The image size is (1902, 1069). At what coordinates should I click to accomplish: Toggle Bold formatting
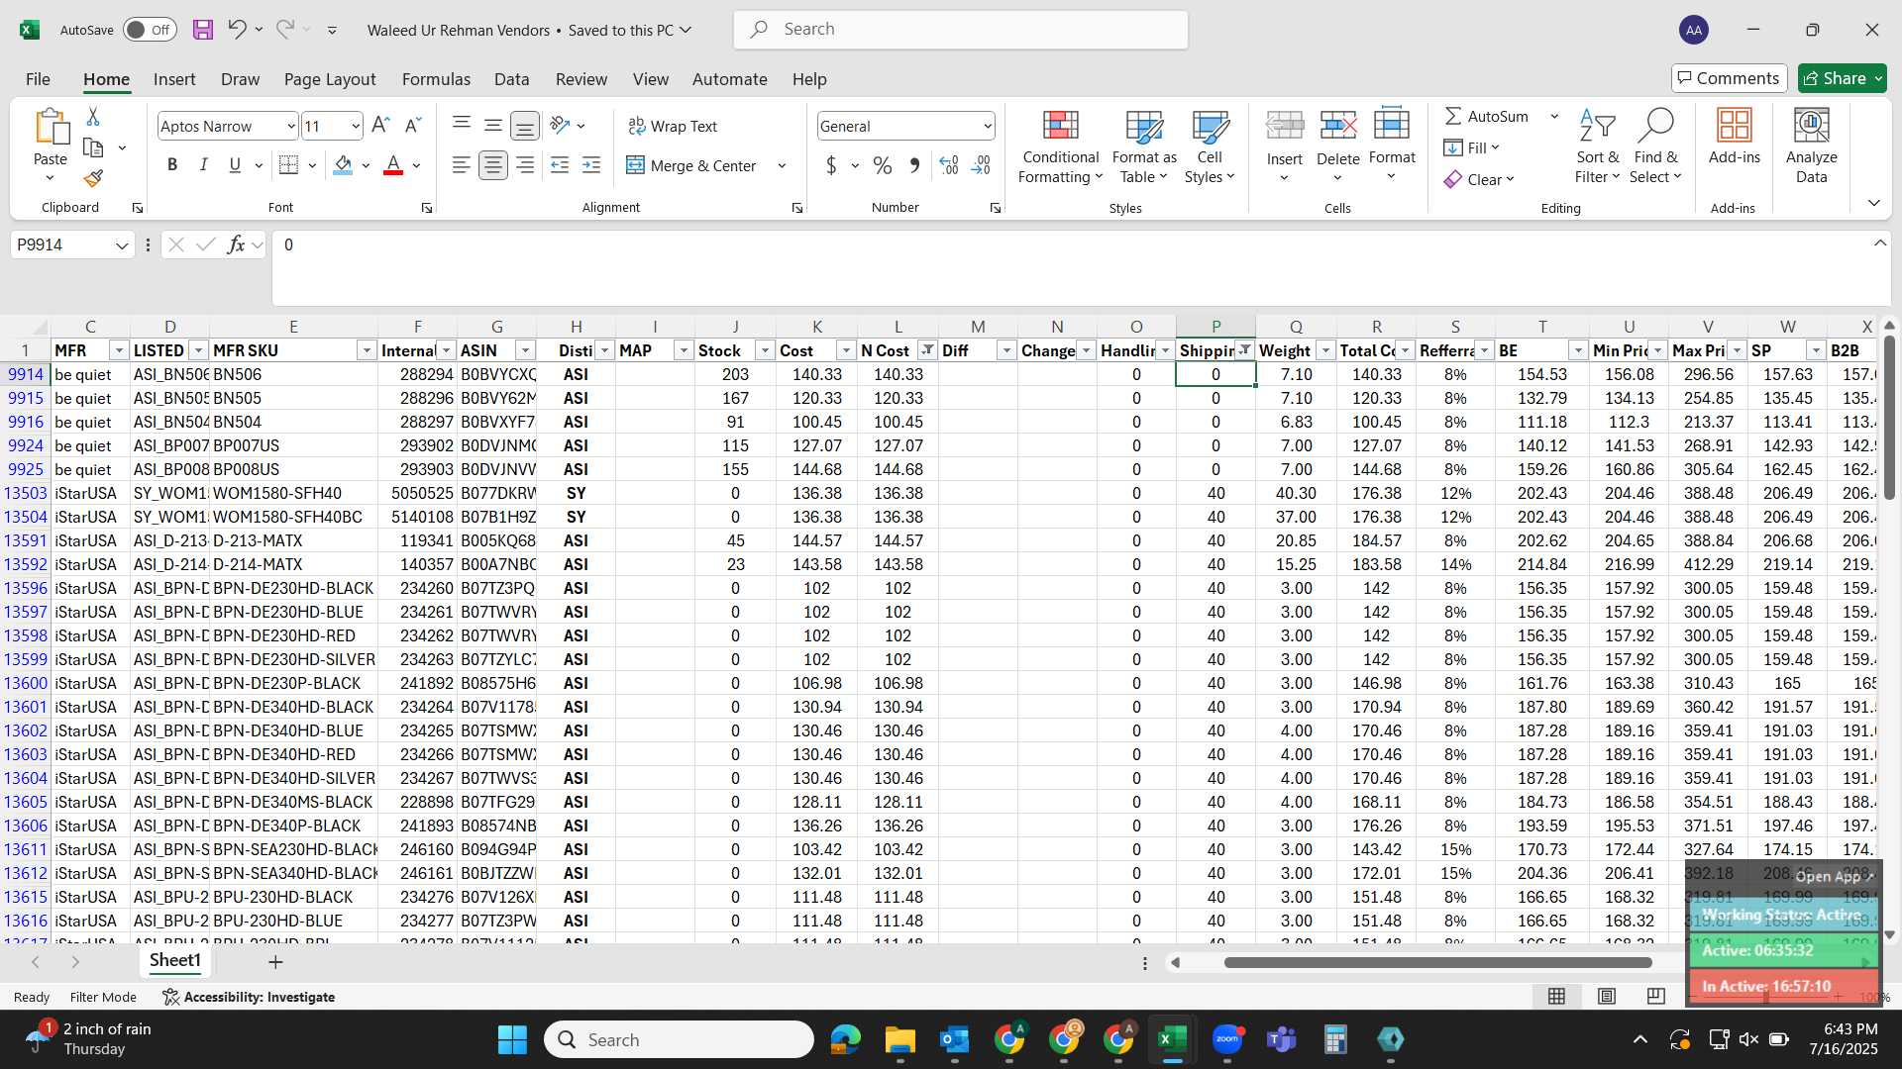[172, 165]
